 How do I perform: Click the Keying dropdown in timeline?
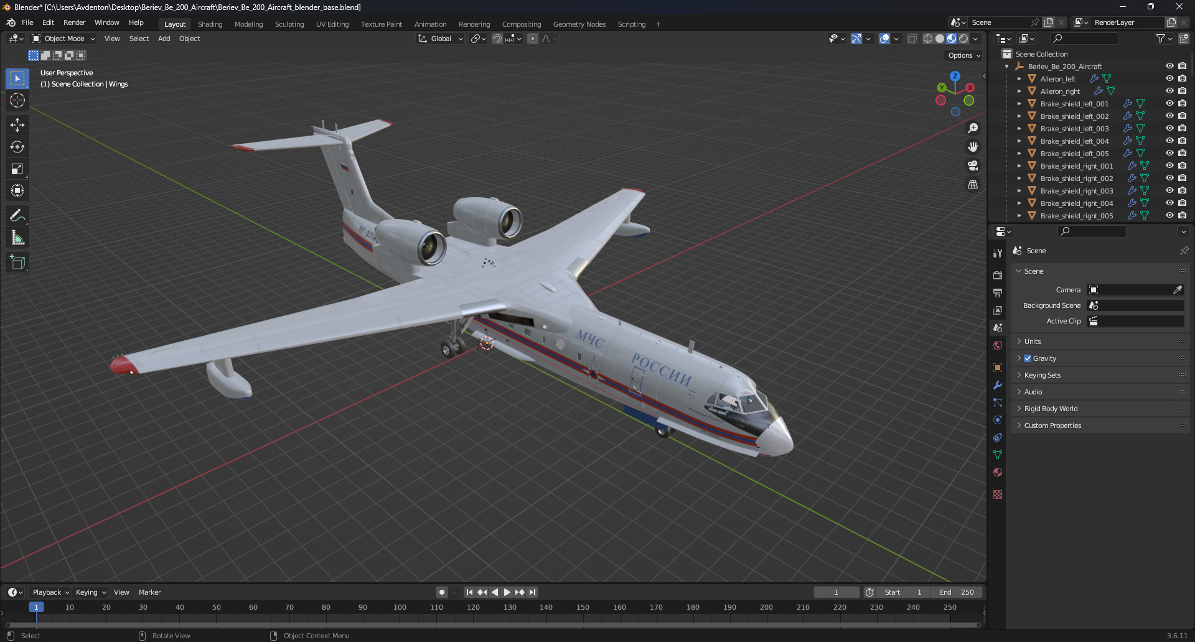point(91,592)
